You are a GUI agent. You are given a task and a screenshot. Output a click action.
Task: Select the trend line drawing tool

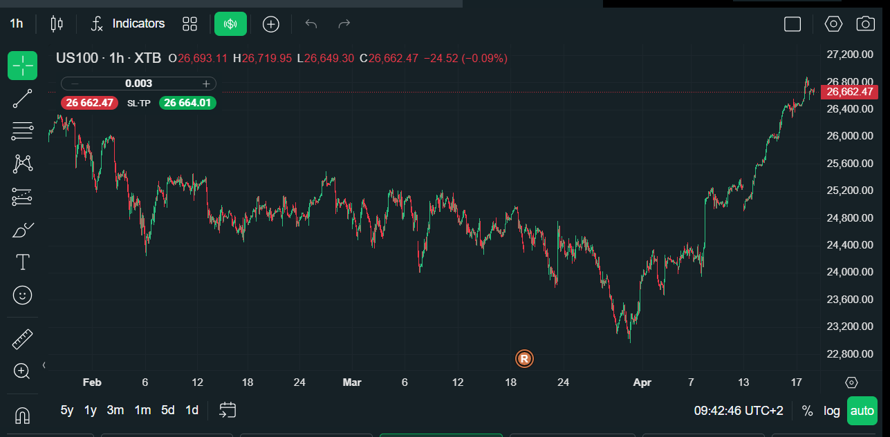(22, 99)
